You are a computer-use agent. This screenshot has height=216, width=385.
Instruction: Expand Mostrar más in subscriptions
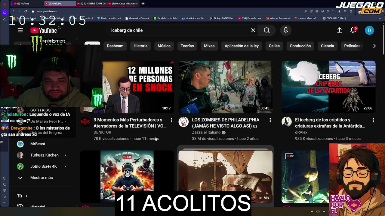pos(42,178)
